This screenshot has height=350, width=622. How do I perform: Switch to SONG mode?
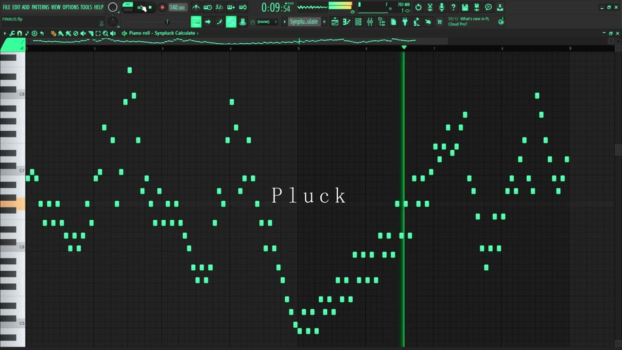(x=128, y=10)
